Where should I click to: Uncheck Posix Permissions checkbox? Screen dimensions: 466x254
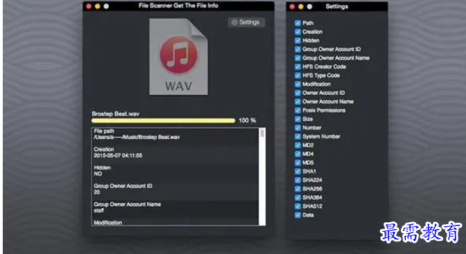[298, 110]
